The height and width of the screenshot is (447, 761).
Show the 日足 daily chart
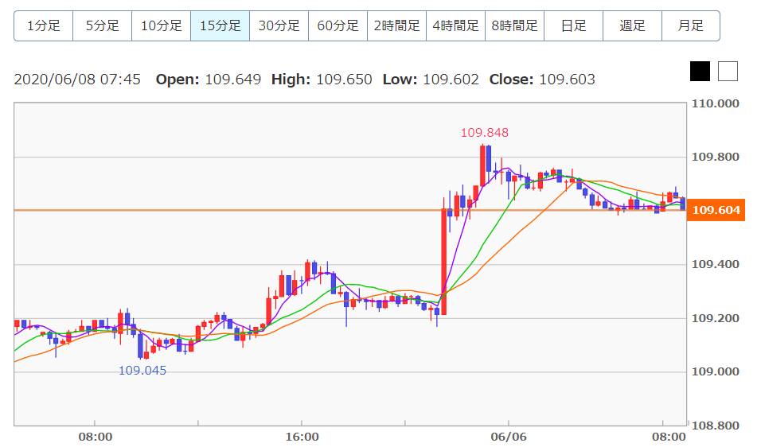click(x=574, y=25)
